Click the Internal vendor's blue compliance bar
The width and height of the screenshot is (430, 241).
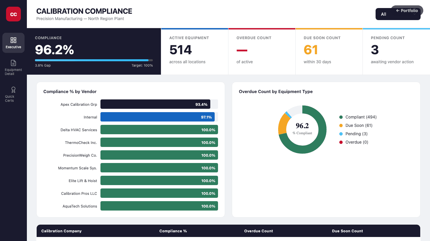pos(158,117)
